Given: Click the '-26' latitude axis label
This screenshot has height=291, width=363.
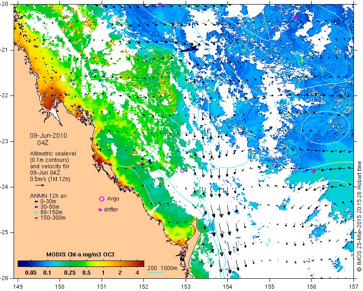Looking at the screenshot, I should pyautogui.click(x=5, y=278).
